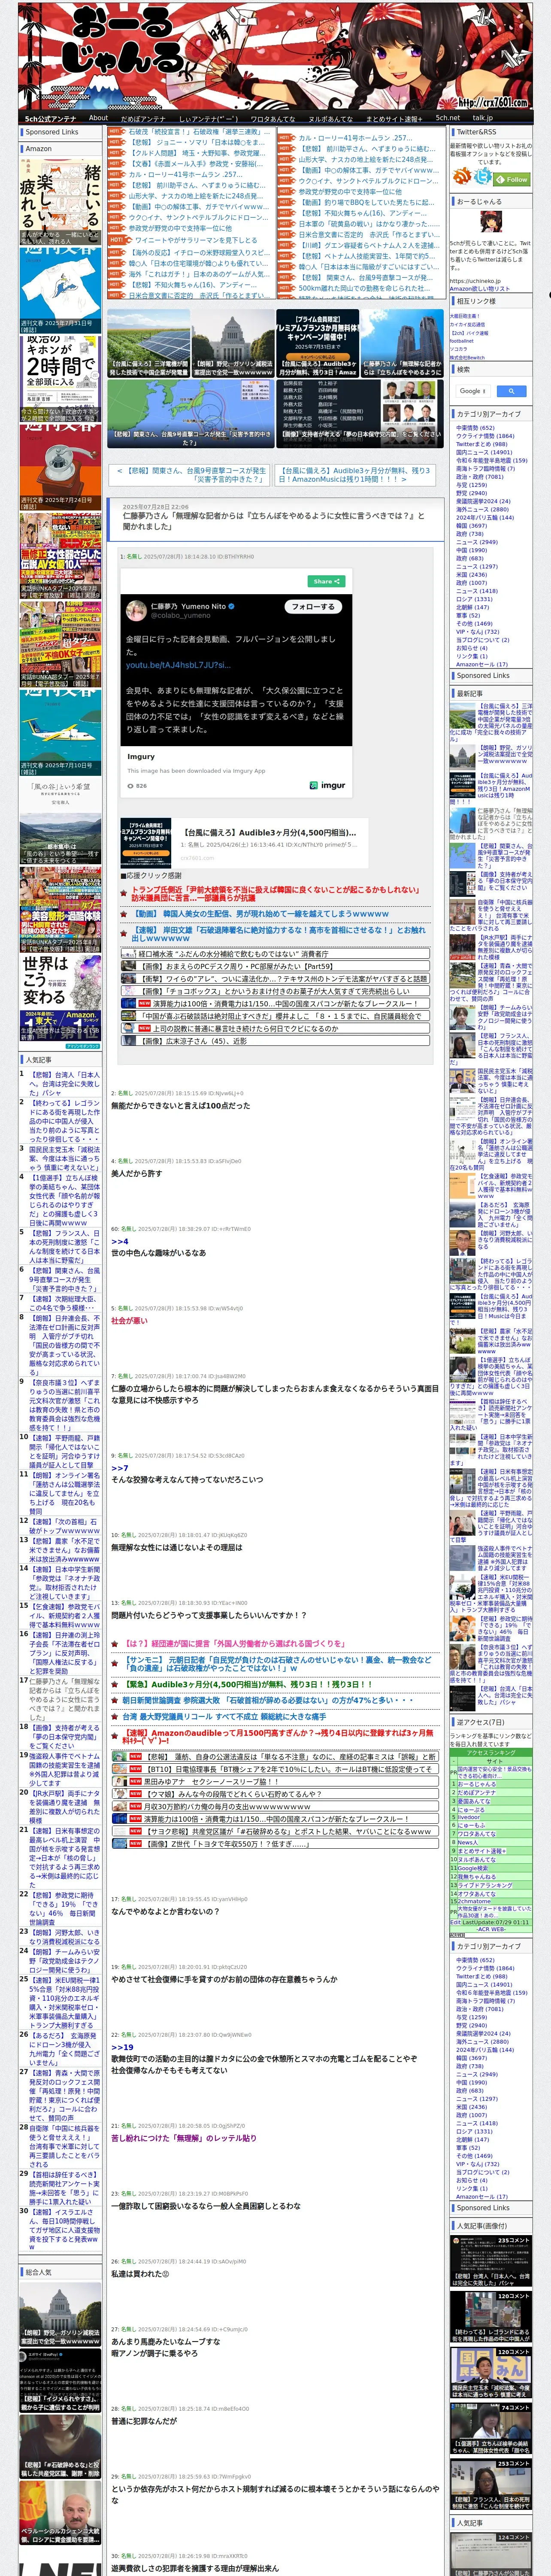Click the green Follow button
Viewport: 551px width, 2576px height.
click(512, 179)
